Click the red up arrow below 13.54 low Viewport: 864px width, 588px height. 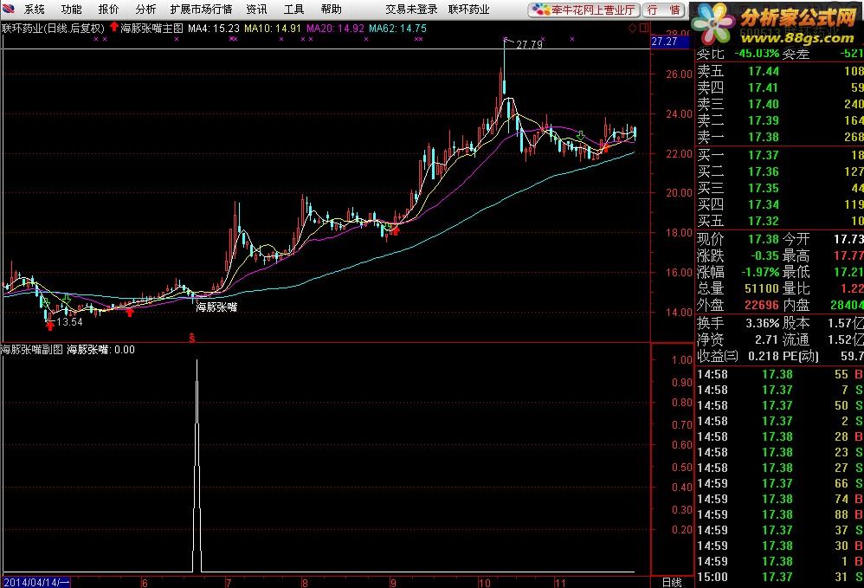click(x=50, y=326)
